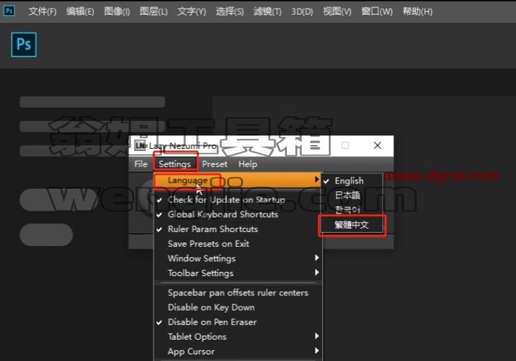516x361 pixels.
Task: Open the Preset menu
Action: [214, 164]
